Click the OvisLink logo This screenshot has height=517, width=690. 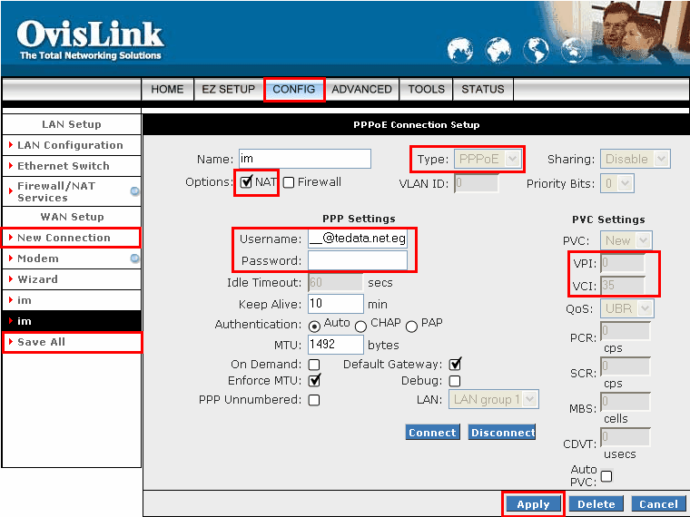[x=90, y=38]
